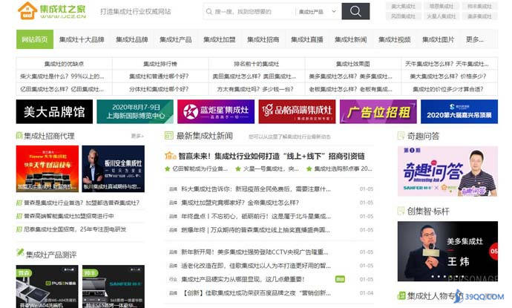The image size is (512, 308).
Task: Open 美大集成灶怎么样? 价格多少? link
Action: coord(448,76)
